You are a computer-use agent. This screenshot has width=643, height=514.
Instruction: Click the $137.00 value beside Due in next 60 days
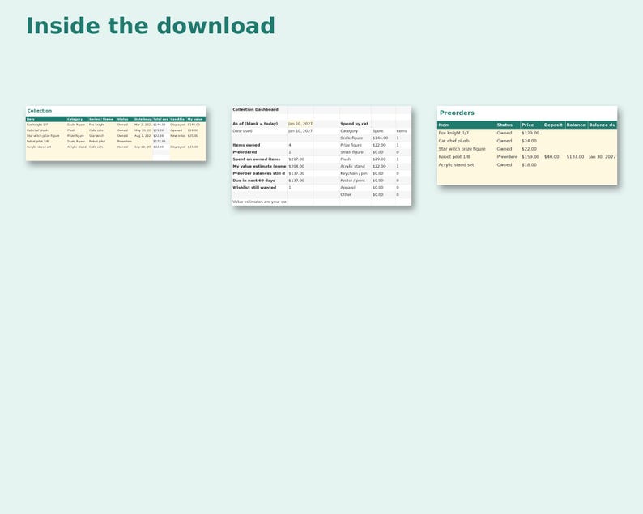[x=296, y=181]
